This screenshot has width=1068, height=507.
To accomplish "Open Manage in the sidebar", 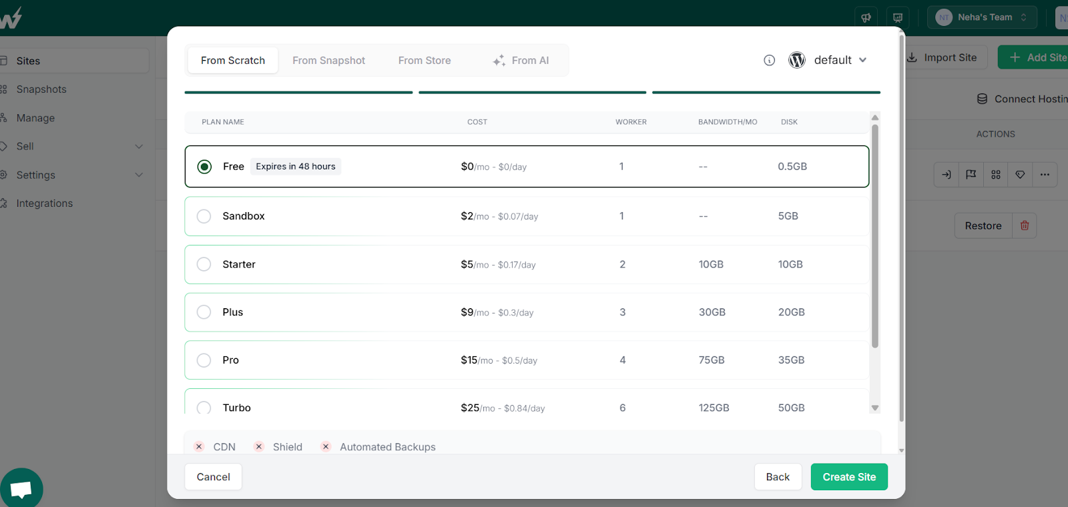I will pyautogui.click(x=36, y=118).
